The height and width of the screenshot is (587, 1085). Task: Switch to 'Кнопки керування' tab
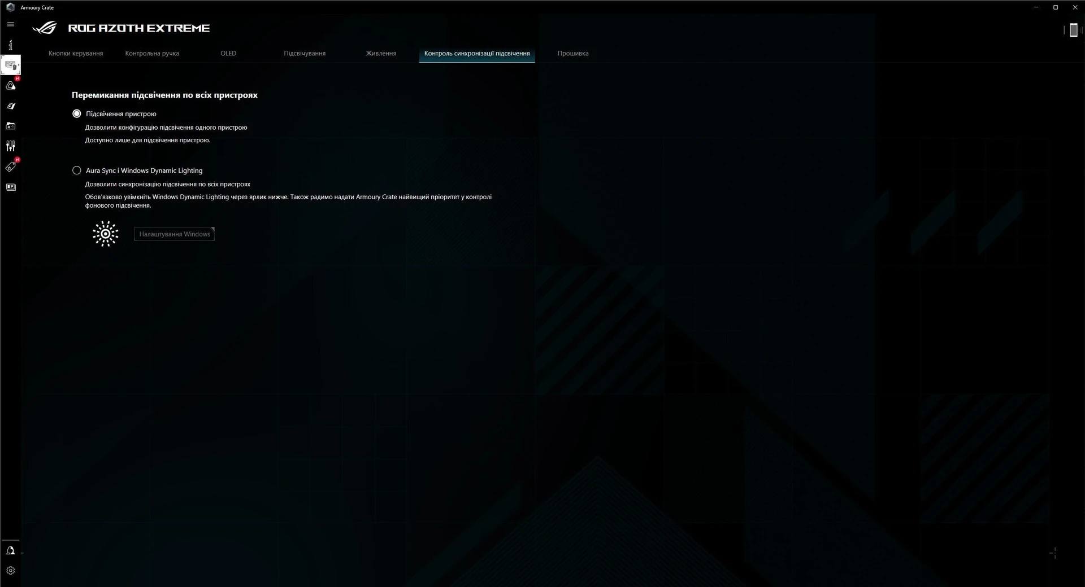pyautogui.click(x=76, y=53)
